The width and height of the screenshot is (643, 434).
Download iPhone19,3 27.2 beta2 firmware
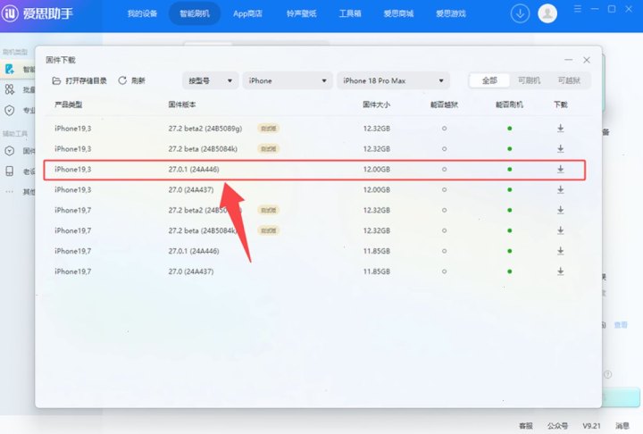(x=560, y=129)
